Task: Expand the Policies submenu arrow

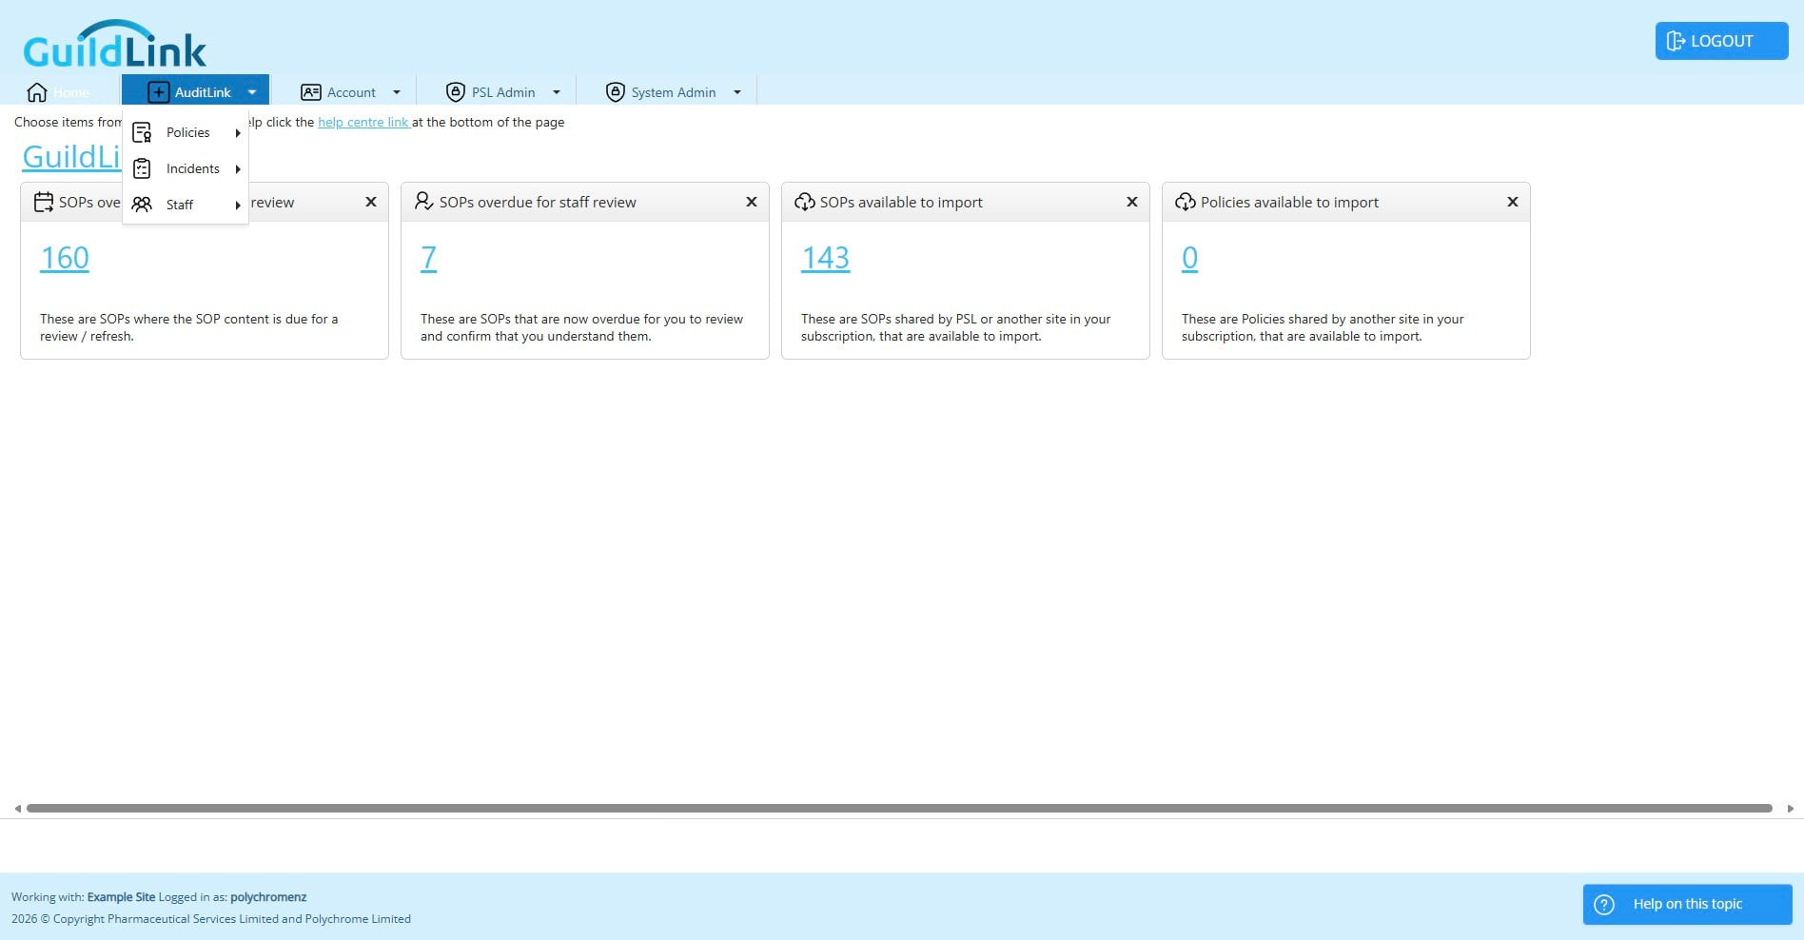Action: click(x=238, y=133)
